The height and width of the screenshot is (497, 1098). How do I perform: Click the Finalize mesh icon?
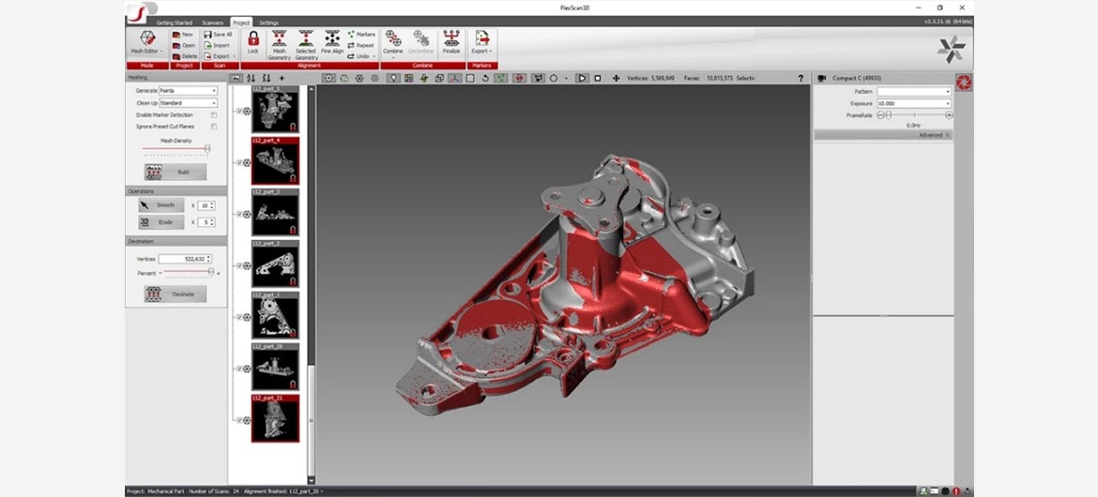pyautogui.click(x=451, y=43)
